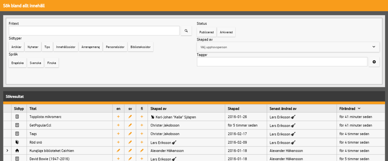Toggle the Svenska language filter
This screenshot has height=161, width=388.
tap(35, 63)
